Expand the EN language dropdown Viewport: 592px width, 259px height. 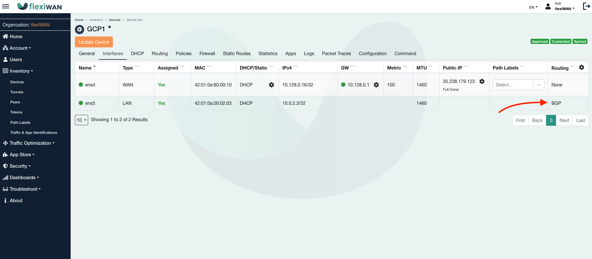coord(533,7)
